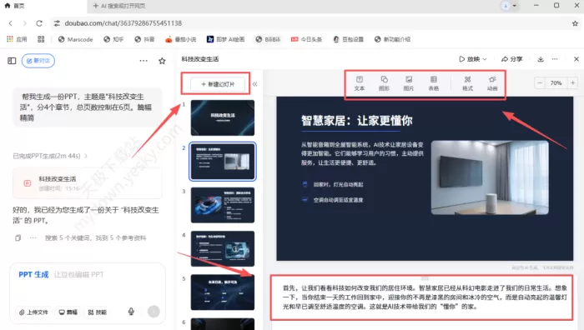Viewport: 584px width, 330px height.
Task: Open 搜索 5 个关键词 reference info
Action: 95,237
